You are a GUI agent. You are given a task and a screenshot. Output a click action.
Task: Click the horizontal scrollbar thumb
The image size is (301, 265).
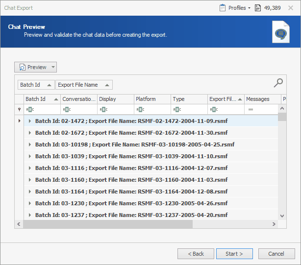coord(108,224)
